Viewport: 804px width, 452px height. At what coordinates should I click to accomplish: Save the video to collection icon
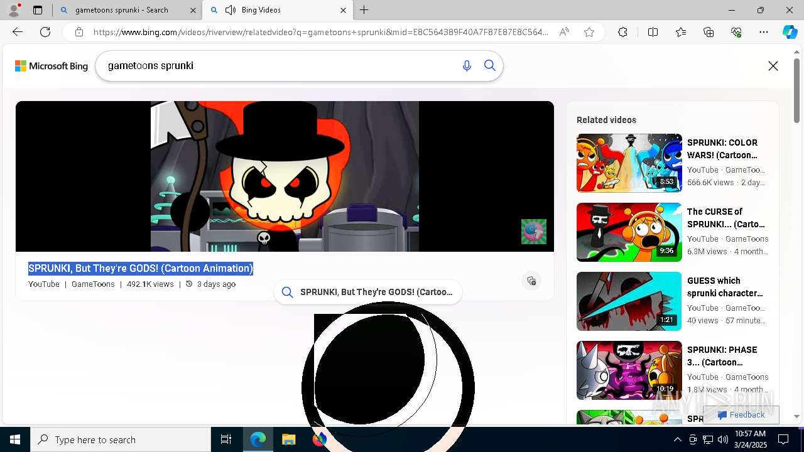coord(531,281)
